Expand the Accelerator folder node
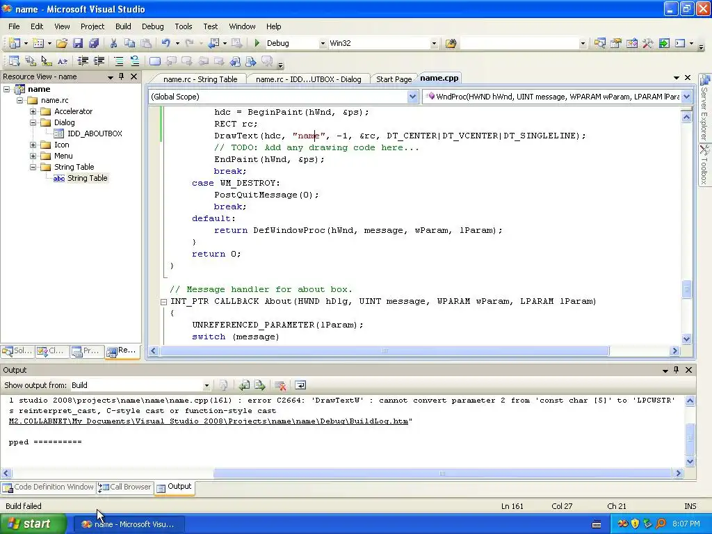 (x=33, y=111)
